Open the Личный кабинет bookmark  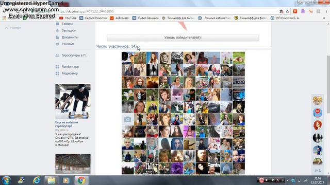tap(214, 18)
